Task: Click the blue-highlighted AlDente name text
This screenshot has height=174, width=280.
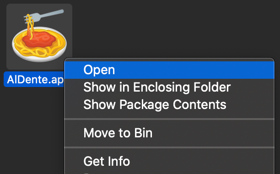Action: [x=34, y=79]
